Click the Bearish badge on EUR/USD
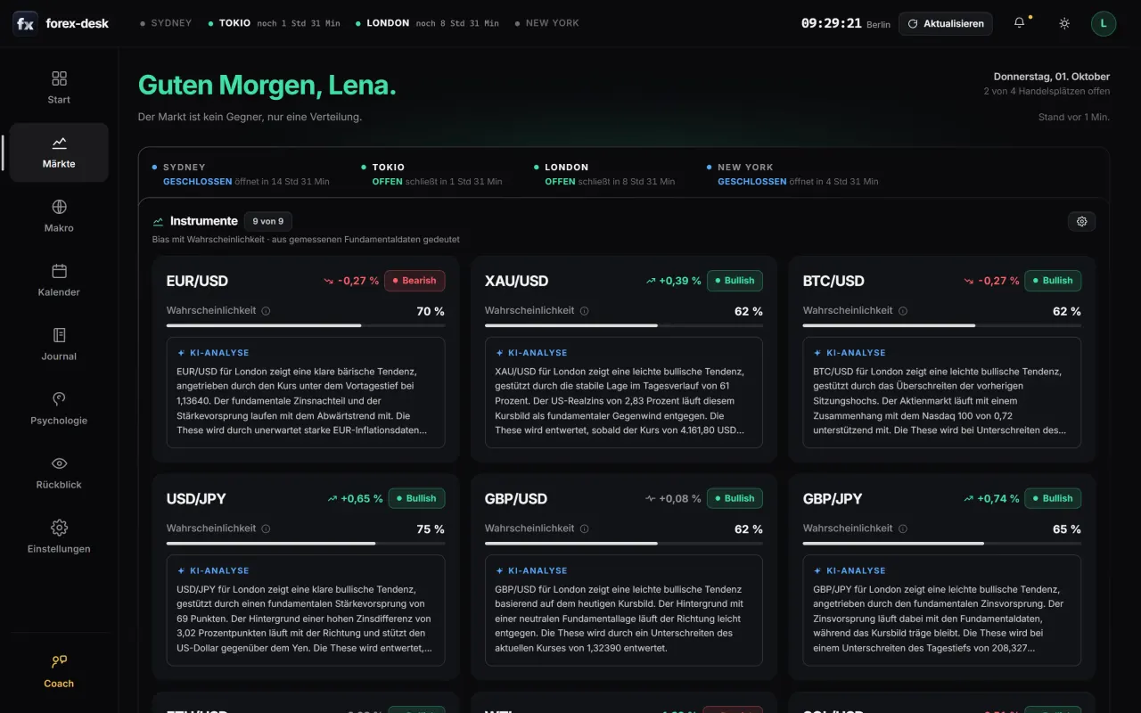The height and width of the screenshot is (713, 1141). tap(415, 281)
